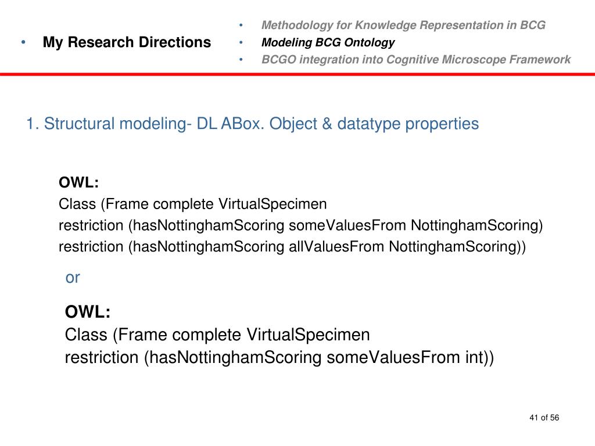Click the allValuesFrom NottinghamScoring restriction line
This screenshot has width=595, height=446.
[292, 246]
